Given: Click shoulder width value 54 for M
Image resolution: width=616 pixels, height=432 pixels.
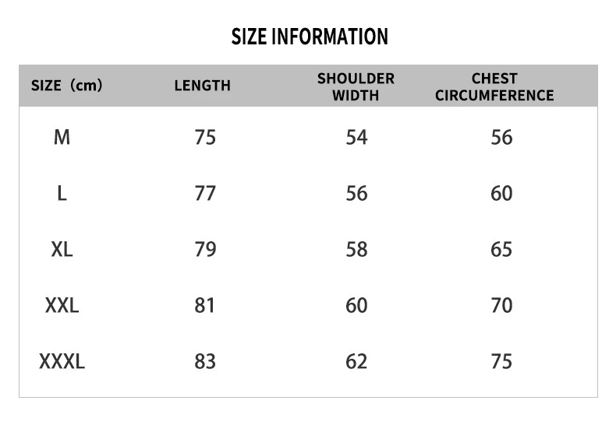Looking at the screenshot, I should (356, 138).
